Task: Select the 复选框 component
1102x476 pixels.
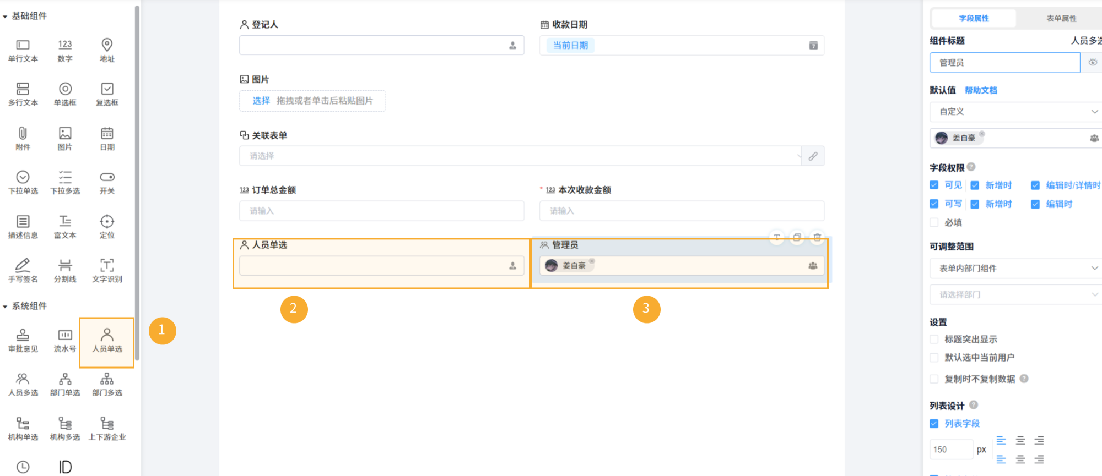Action: click(107, 95)
